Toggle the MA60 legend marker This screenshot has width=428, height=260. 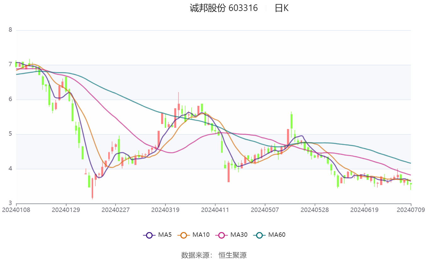[259, 235]
